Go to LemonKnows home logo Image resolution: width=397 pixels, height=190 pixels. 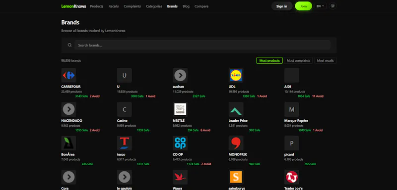pos(73,6)
